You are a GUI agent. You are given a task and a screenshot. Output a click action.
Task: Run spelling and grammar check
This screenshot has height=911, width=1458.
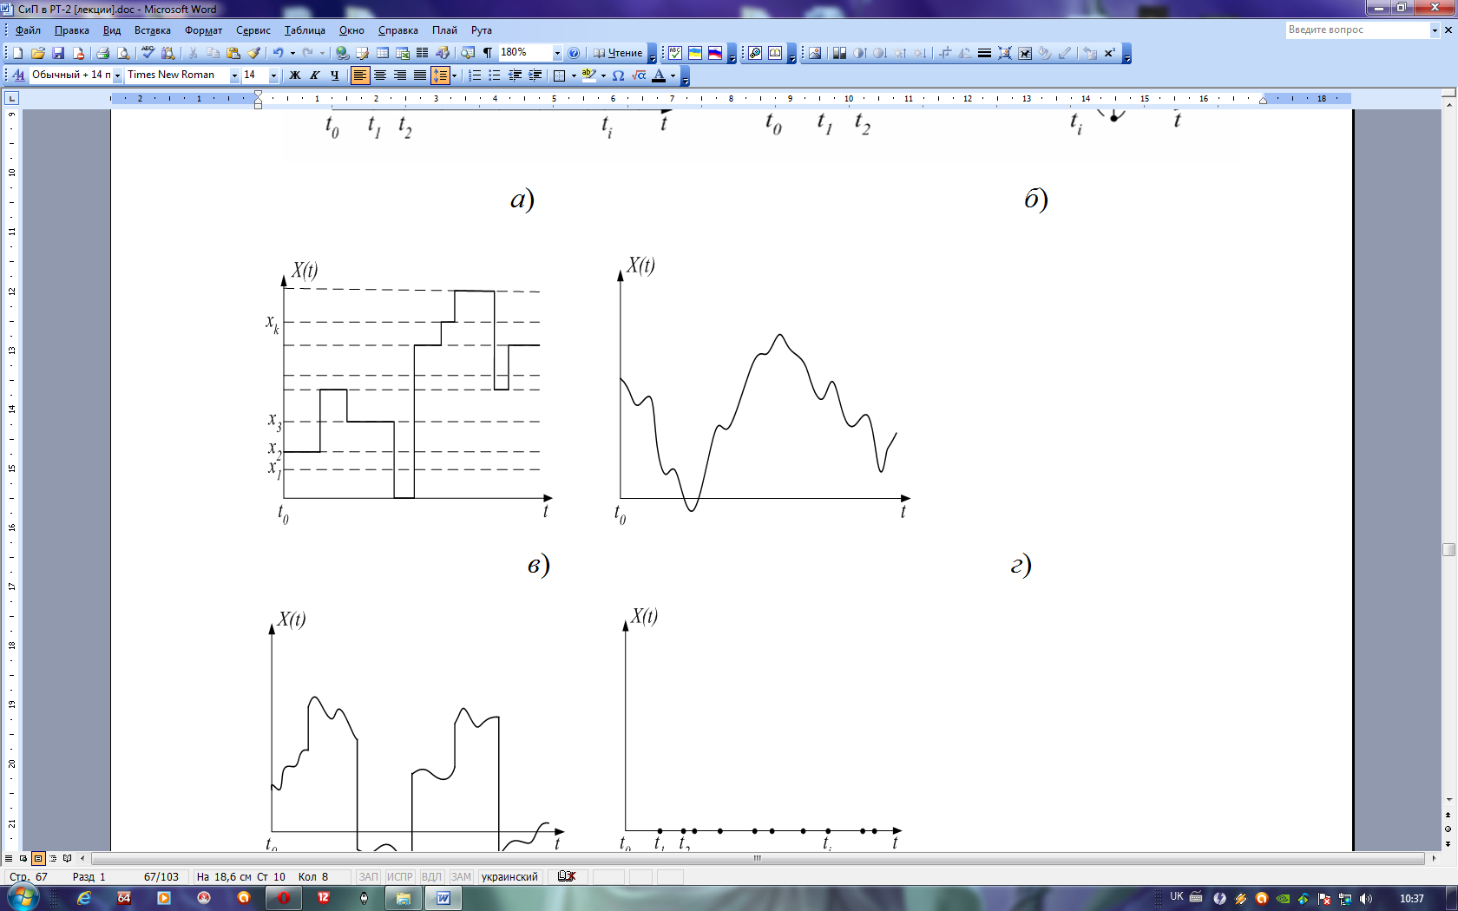pyautogui.click(x=148, y=53)
